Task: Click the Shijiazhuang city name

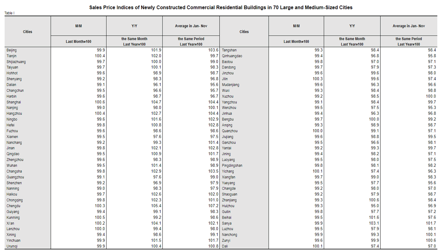Action: coord(16,62)
